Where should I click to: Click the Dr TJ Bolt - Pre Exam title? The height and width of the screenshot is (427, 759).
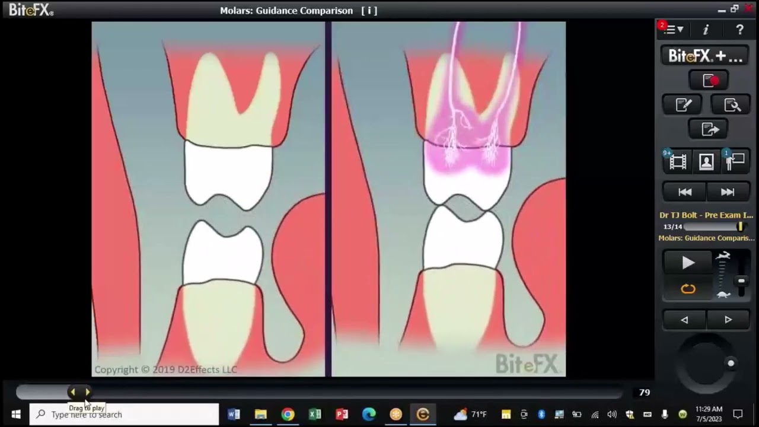[x=706, y=215]
